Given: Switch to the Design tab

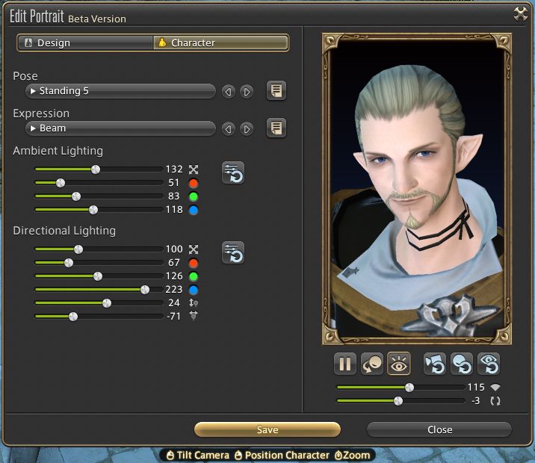Looking at the screenshot, I should point(84,43).
